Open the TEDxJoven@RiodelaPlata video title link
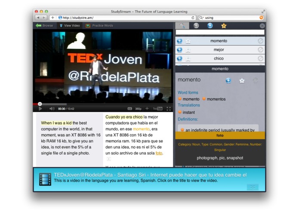Viewport: 299px width, 212px height. [x=150, y=175]
